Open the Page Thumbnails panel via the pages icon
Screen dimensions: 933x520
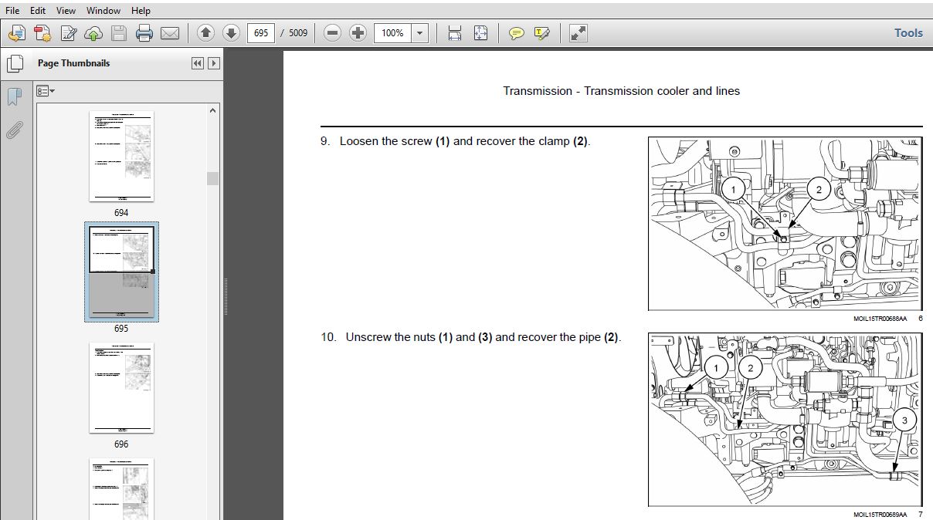14,63
